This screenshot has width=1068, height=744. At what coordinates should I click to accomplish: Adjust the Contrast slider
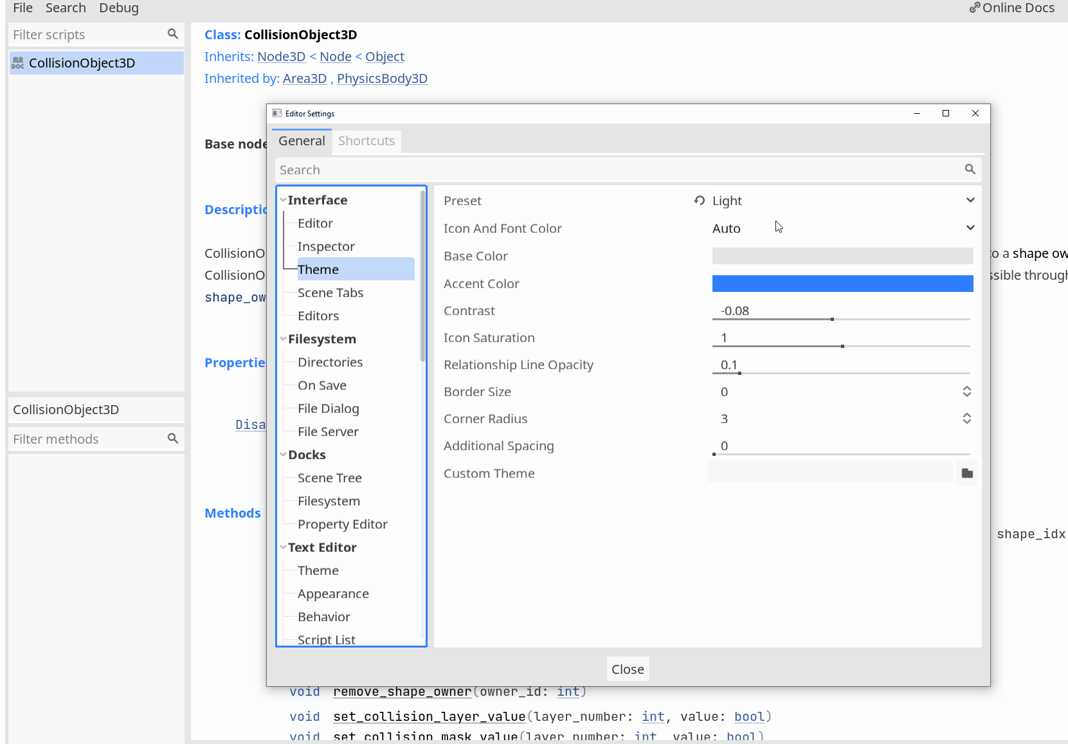pos(832,318)
